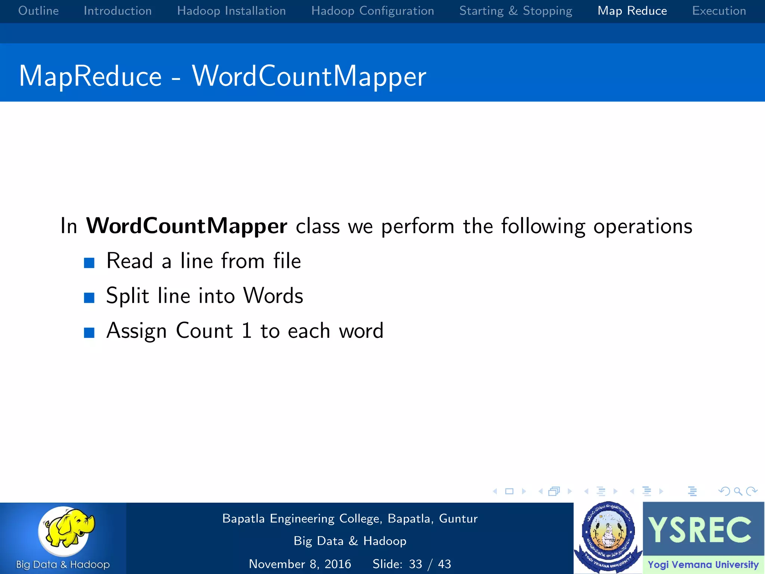Click the Yogi Vemana University round emblem
765x574 pixels.
click(x=608, y=537)
